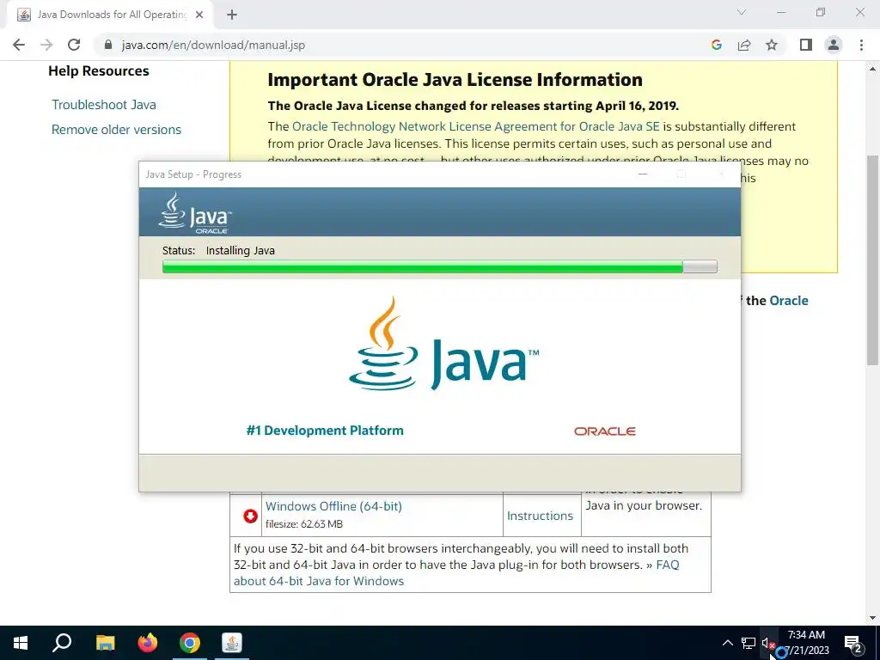The height and width of the screenshot is (660, 880).
Task: Click the Help Resources heading
Action: click(x=99, y=71)
